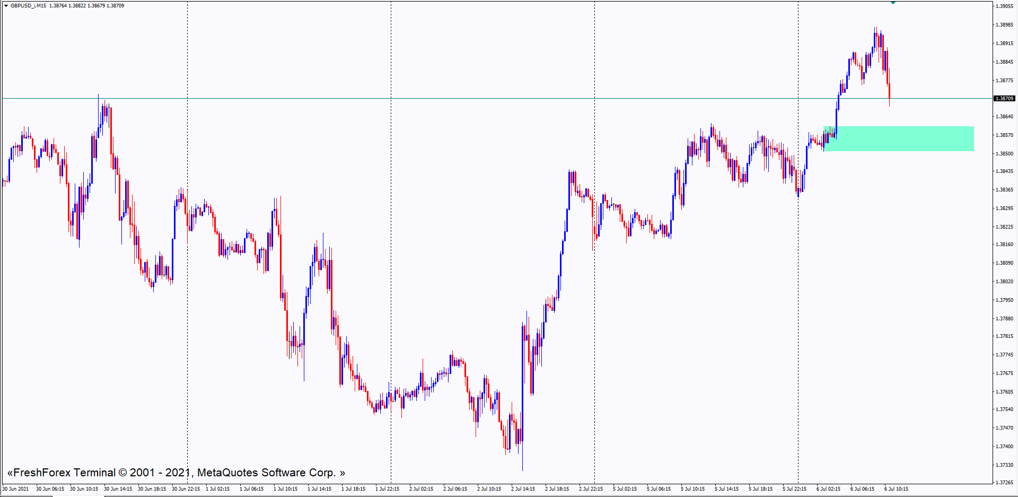Click the 1.37265 price scale label
The image size is (1018, 497).
tap(1004, 483)
